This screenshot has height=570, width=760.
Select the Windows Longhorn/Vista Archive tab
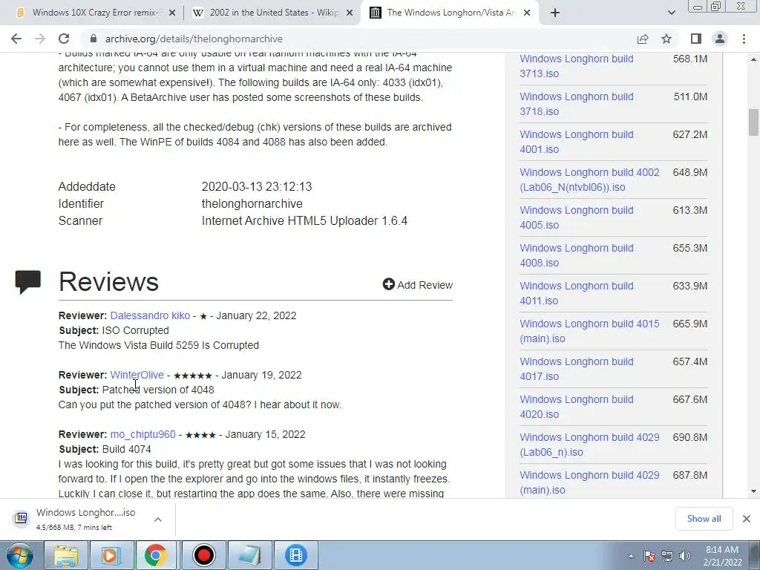click(x=450, y=13)
